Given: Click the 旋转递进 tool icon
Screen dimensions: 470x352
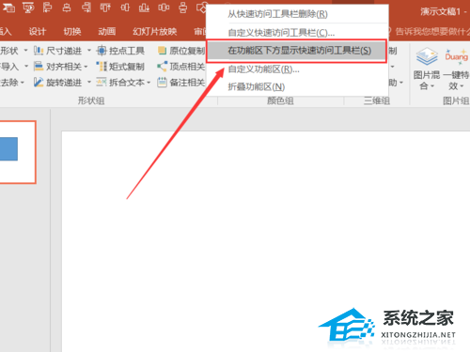Looking at the screenshot, I should coord(39,83).
